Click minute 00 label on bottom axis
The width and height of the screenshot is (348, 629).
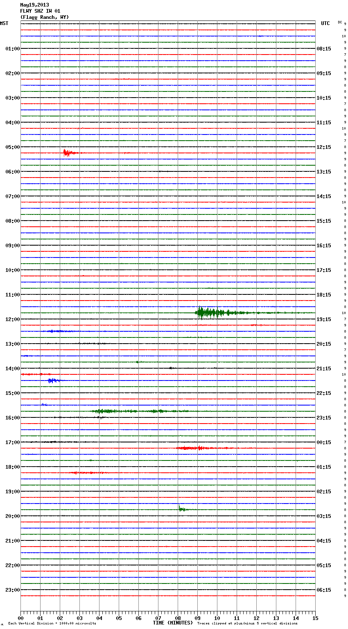click(x=20, y=618)
